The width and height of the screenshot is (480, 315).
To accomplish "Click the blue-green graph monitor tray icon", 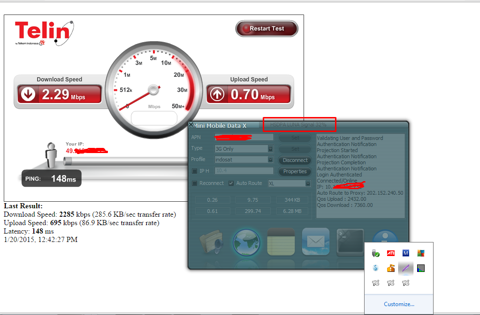I will pos(420,268).
